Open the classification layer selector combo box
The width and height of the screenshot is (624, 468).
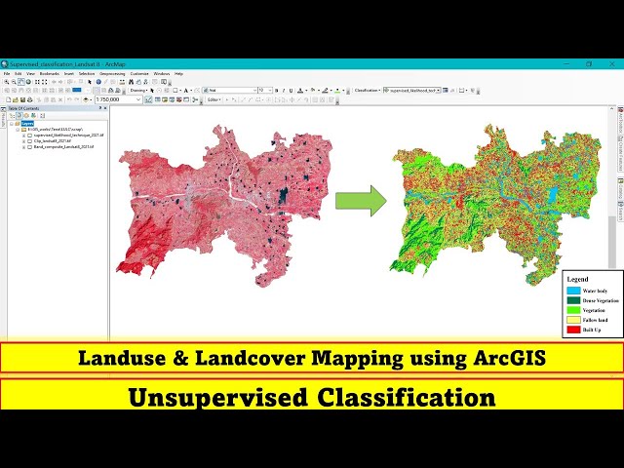coord(412,91)
